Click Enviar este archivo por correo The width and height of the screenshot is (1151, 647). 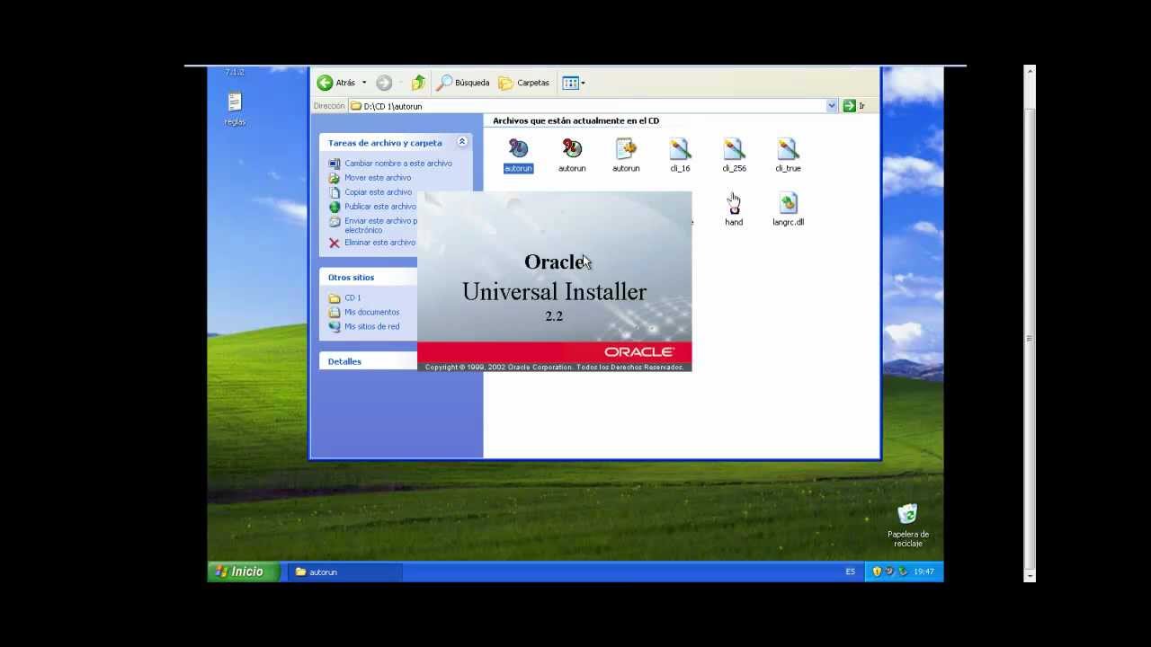(x=372, y=225)
